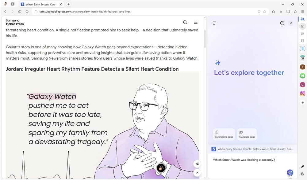The height and width of the screenshot is (180, 307).
Task: Open the calendar icon in the sidebar
Action: coord(302,57)
